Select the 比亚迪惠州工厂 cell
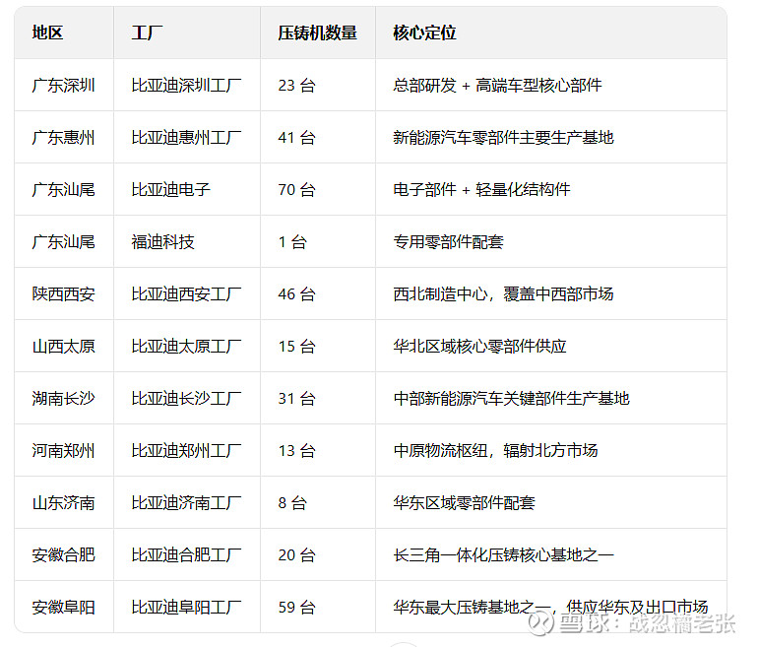This screenshot has width=758, height=647. 186,137
